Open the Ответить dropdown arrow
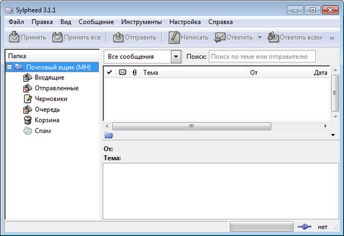The width and height of the screenshot is (344, 236). [260, 37]
